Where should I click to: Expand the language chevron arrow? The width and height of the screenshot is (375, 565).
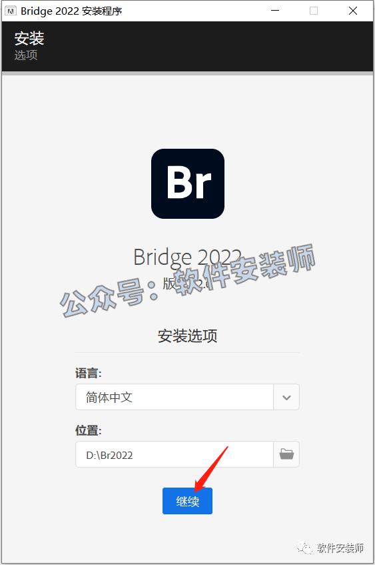click(286, 397)
